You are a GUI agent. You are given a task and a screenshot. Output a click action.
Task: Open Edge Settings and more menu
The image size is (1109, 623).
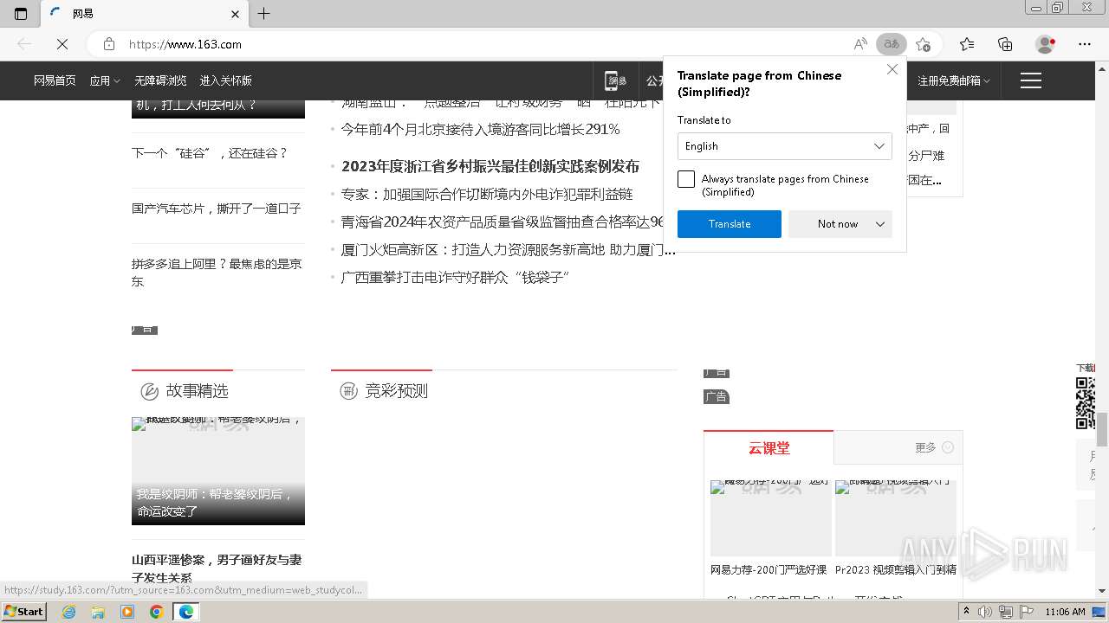1085,44
